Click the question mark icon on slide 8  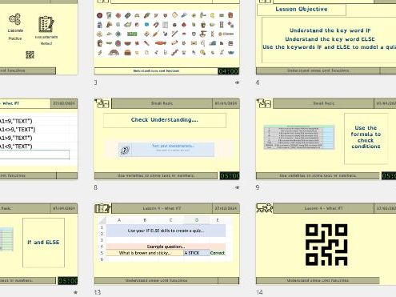pos(125,151)
